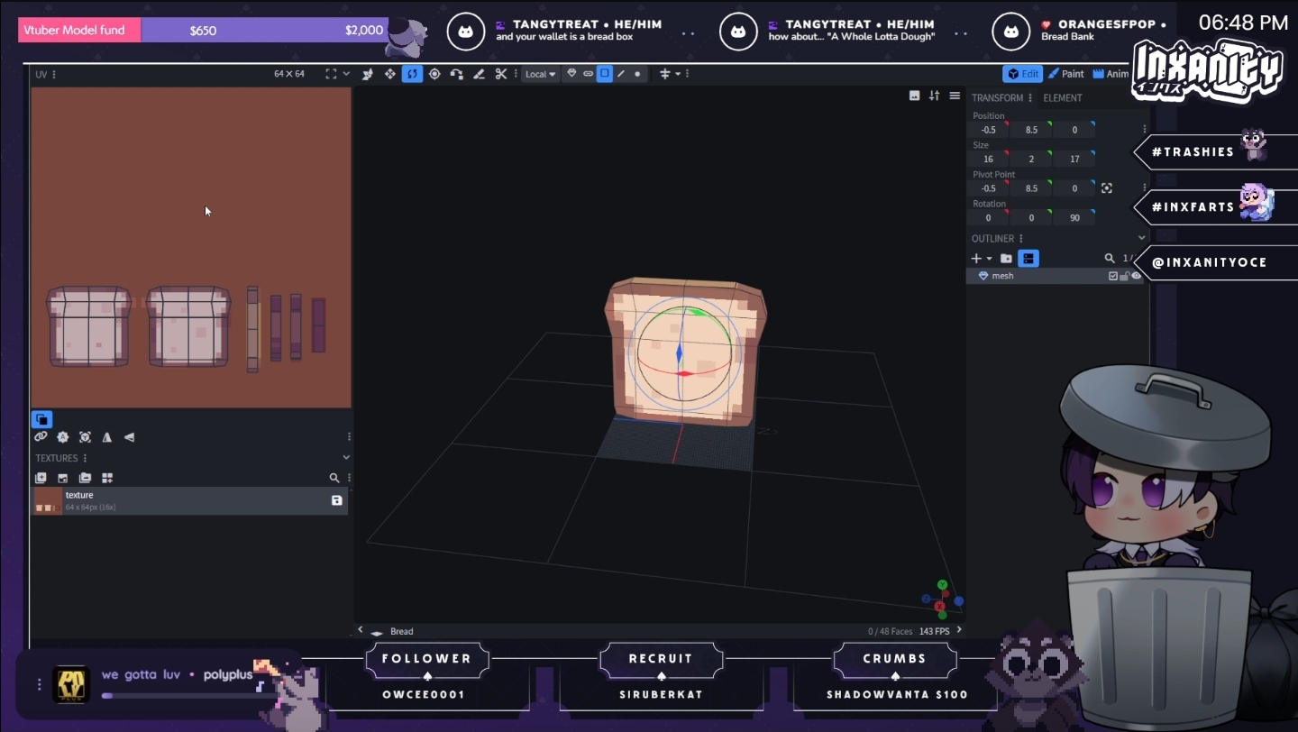
Task: Click the Position X field showing -0.5
Action: point(989,130)
